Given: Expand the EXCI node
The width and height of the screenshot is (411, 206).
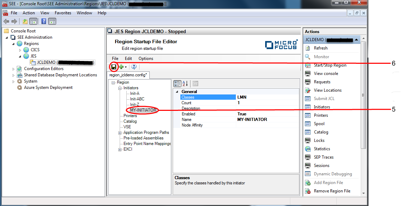Looking at the screenshot, I should coord(120,150).
